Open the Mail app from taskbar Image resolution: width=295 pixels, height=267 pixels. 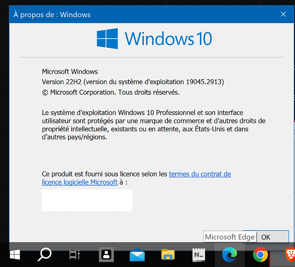137,254
